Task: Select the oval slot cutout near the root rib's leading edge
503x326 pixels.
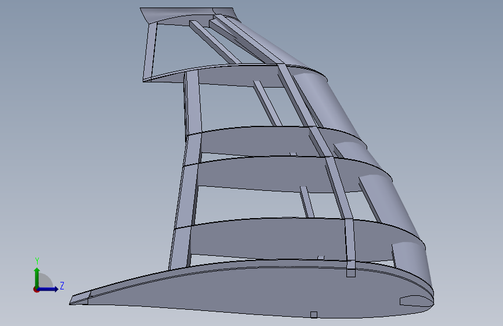Action: (415, 300)
